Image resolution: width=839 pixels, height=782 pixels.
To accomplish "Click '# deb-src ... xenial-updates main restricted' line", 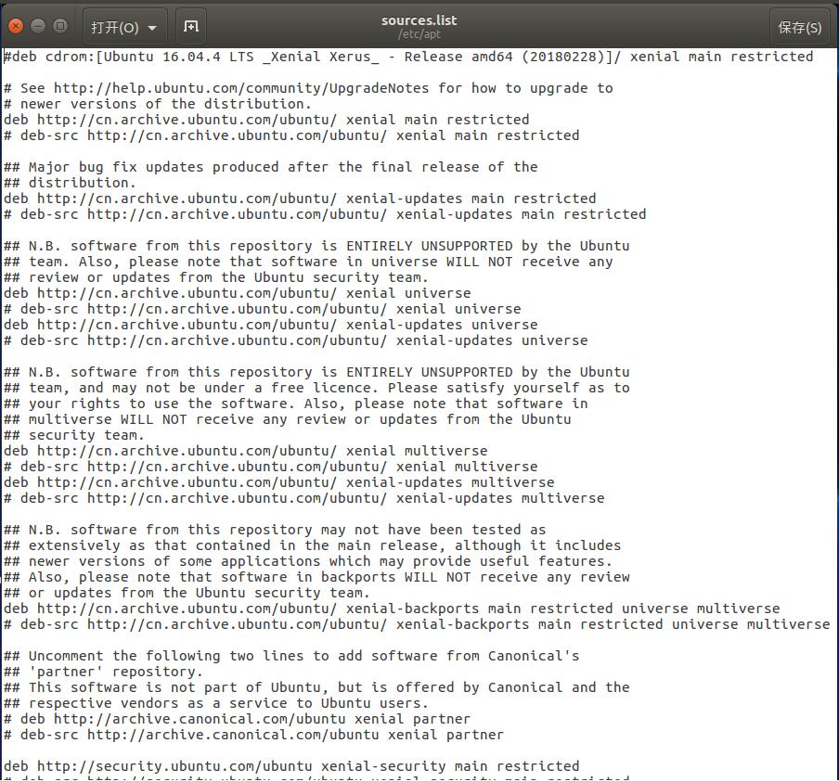I will (x=325, y=214).
